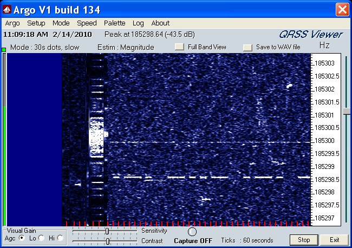This screenshot has height=248, width=352.
Task: Open the Speed menu
Action: (87, 23)
